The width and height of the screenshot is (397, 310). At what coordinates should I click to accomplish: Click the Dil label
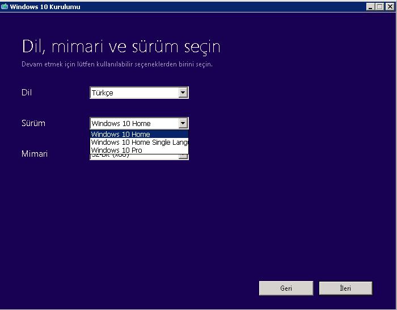coord(27,93)
